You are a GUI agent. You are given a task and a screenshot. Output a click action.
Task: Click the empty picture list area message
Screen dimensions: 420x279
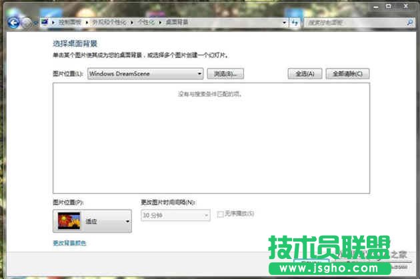[210, 94]
